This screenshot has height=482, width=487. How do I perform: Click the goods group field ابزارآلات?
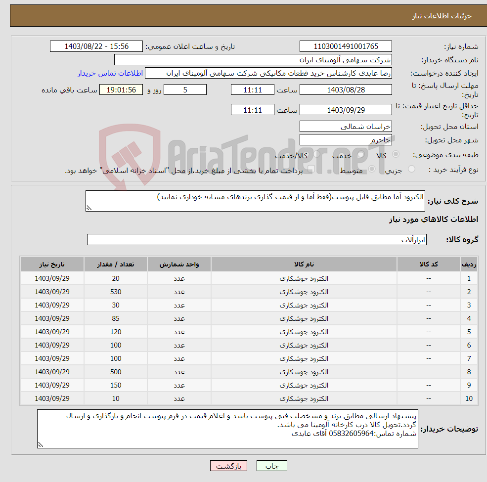tap(257, 239)
